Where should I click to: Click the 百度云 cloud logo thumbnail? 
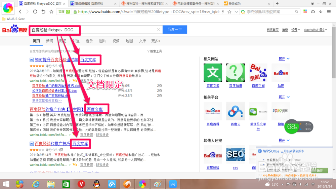click(236, 111)
